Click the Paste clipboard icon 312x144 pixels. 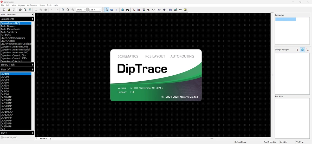[x=46, y=10]
